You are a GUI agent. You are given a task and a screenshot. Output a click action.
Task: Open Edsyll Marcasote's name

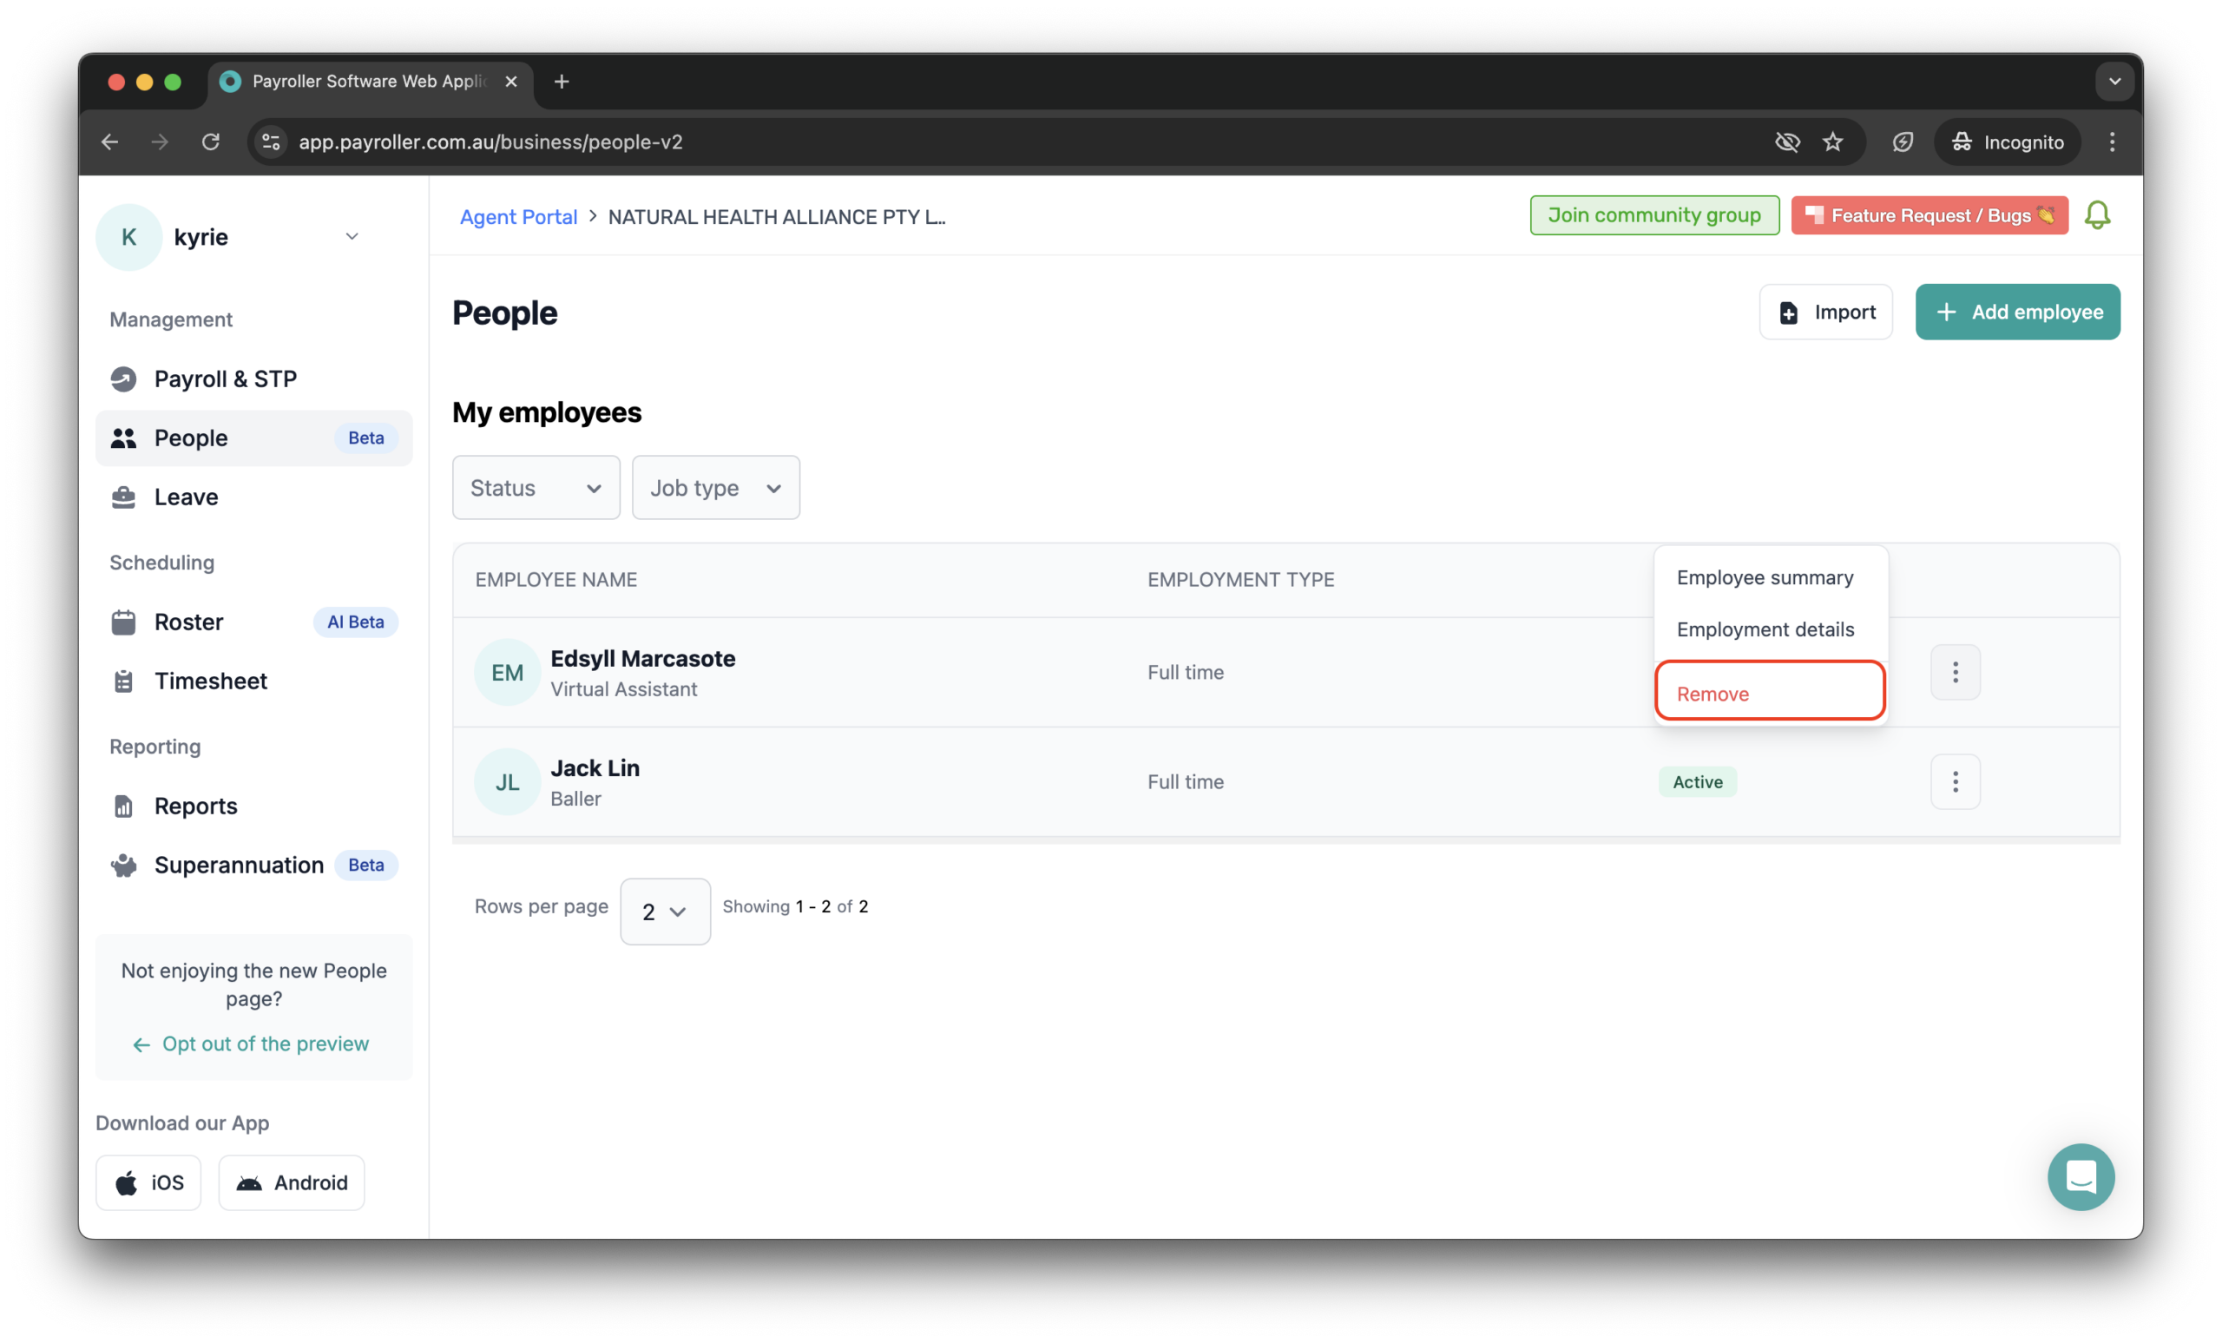pyautogui.click(x=643, y=658)
